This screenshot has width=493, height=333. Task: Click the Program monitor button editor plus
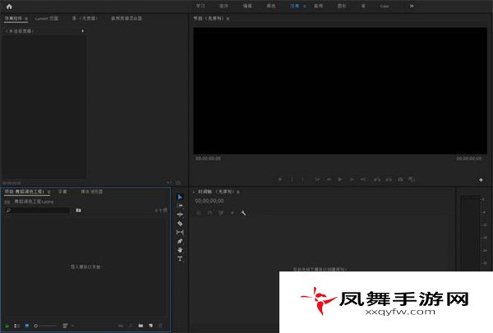tap(481, 180)
